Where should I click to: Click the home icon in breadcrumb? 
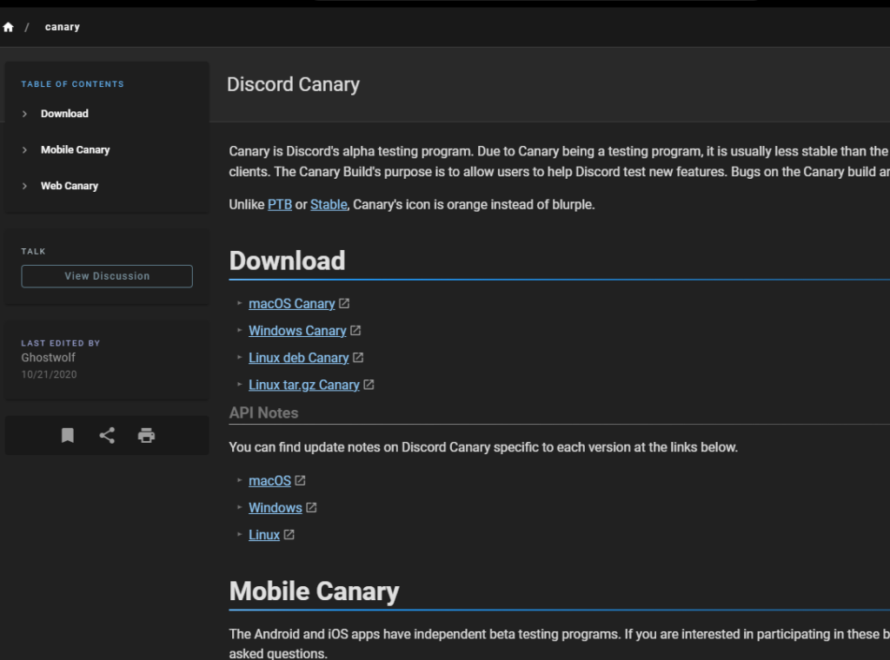tap(9, 27)
